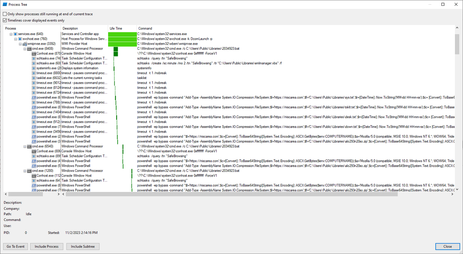Collapse the cmd.exe (6540) tree node

point(25,146)
